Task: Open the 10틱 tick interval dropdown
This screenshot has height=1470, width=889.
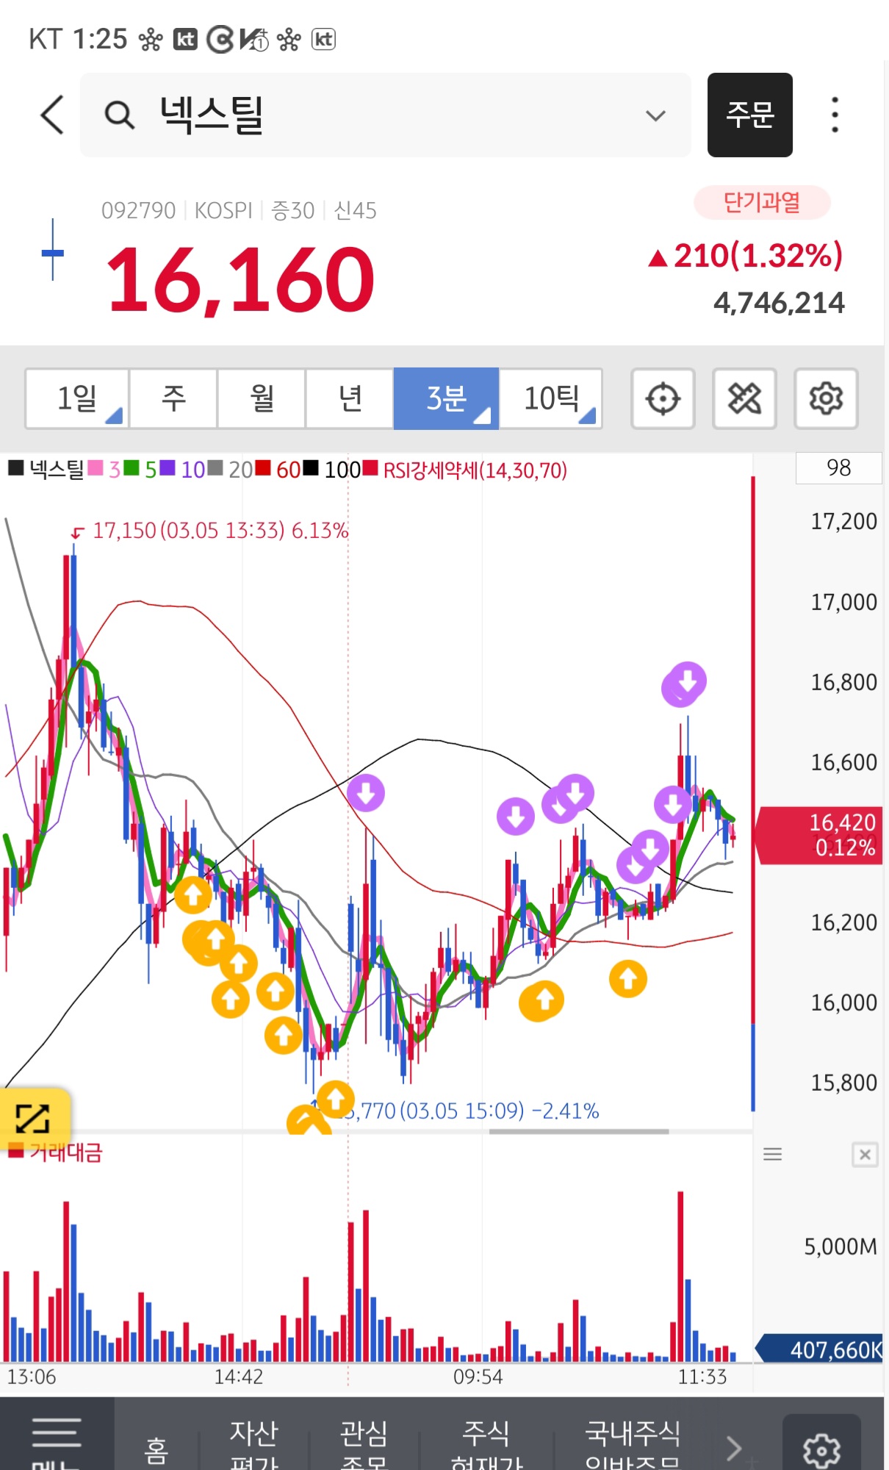Action: coord(551,399)
